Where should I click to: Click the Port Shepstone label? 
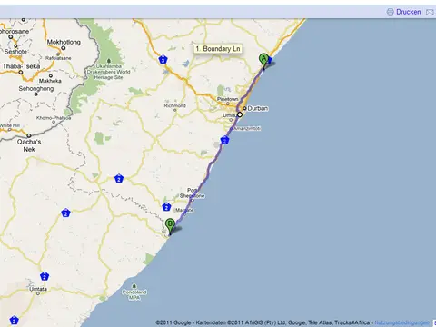click(192, 193)
